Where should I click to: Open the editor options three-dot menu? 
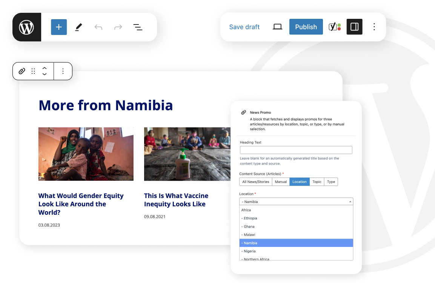pos(374,27)
